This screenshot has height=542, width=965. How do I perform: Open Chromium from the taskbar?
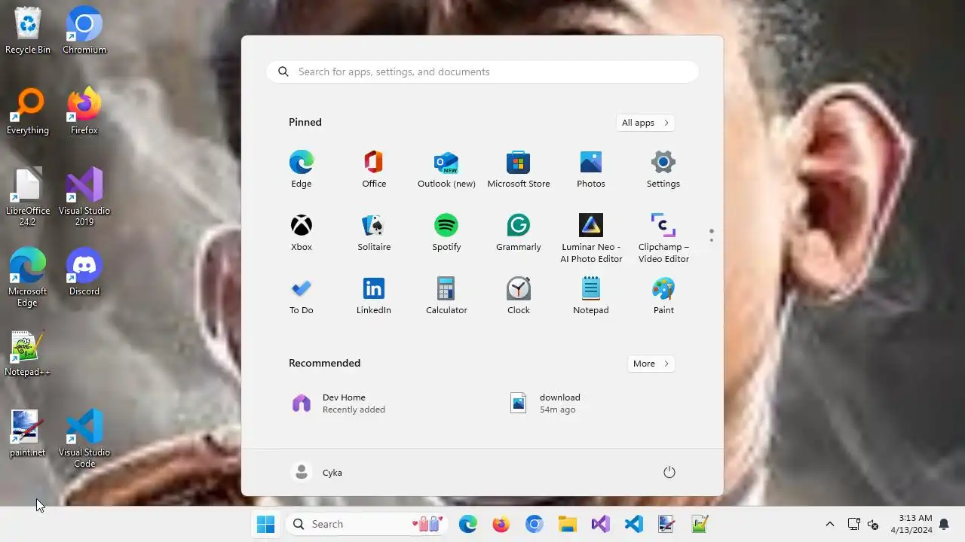click(535, 524)
